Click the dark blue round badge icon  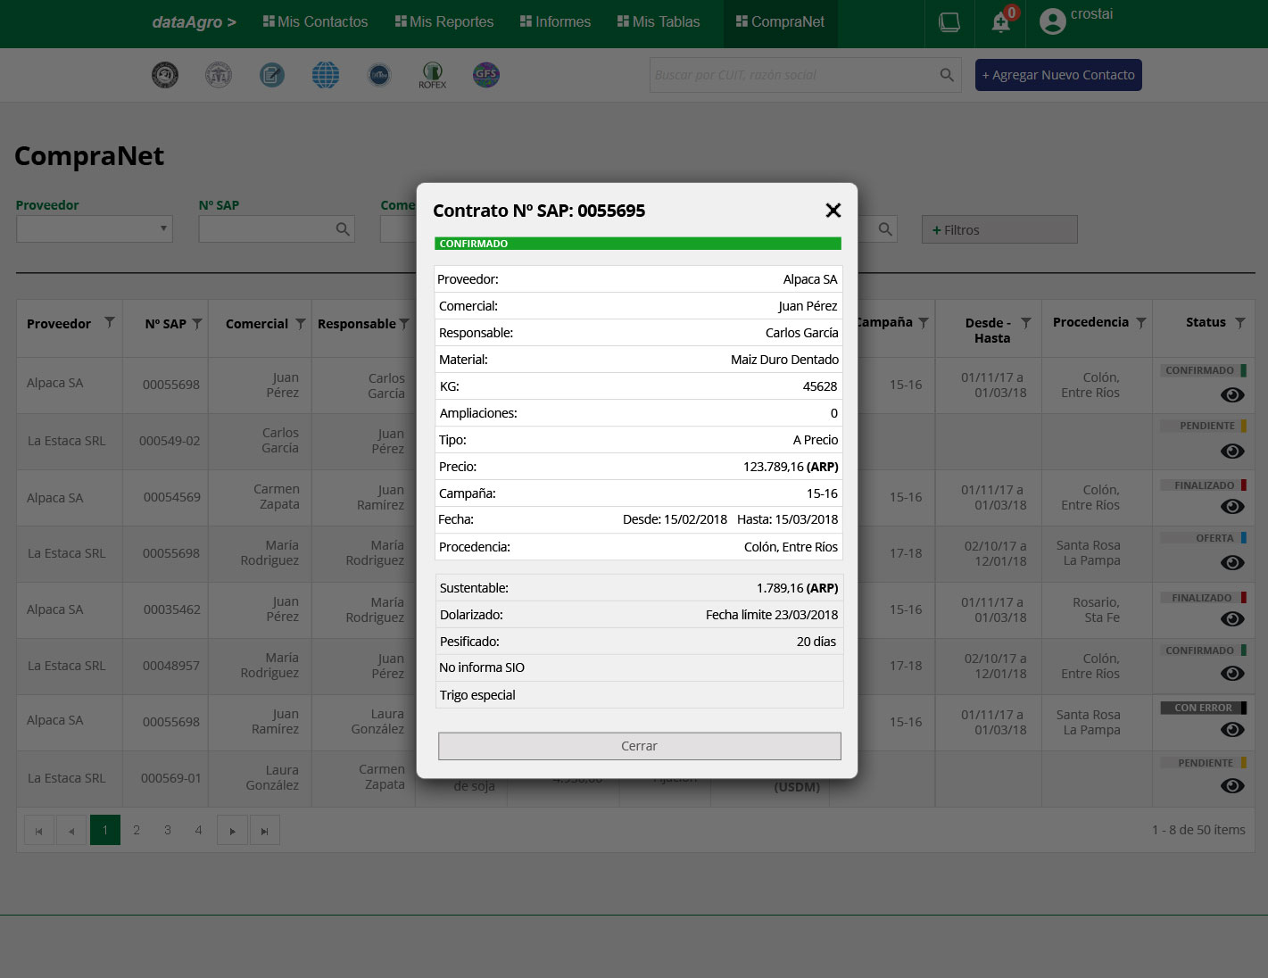pyautogui.click(x=379, y=75)
